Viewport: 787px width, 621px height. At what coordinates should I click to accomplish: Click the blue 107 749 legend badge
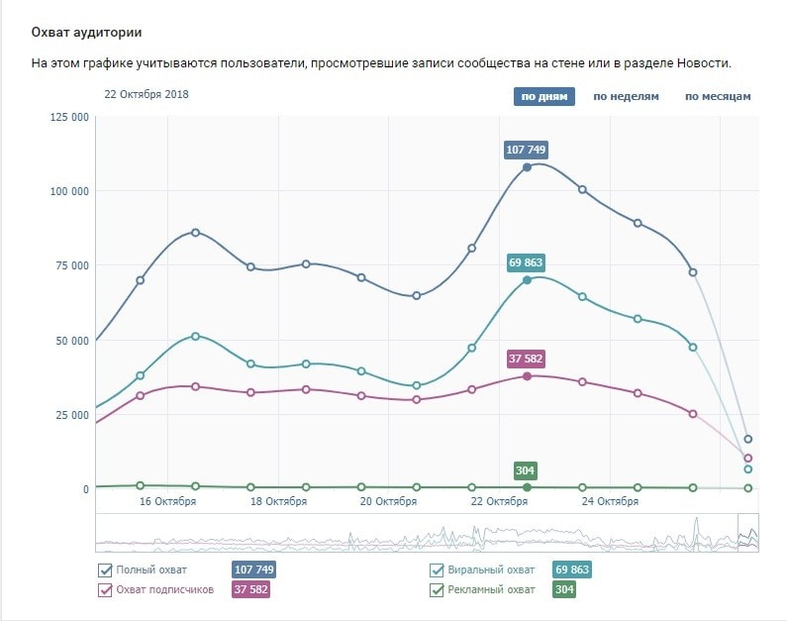tap(253, 569)
